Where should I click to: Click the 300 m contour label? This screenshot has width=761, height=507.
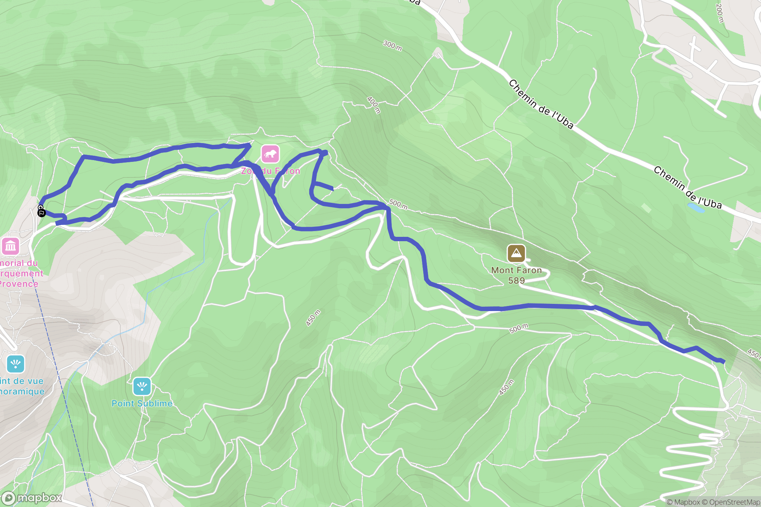[392, 46]
